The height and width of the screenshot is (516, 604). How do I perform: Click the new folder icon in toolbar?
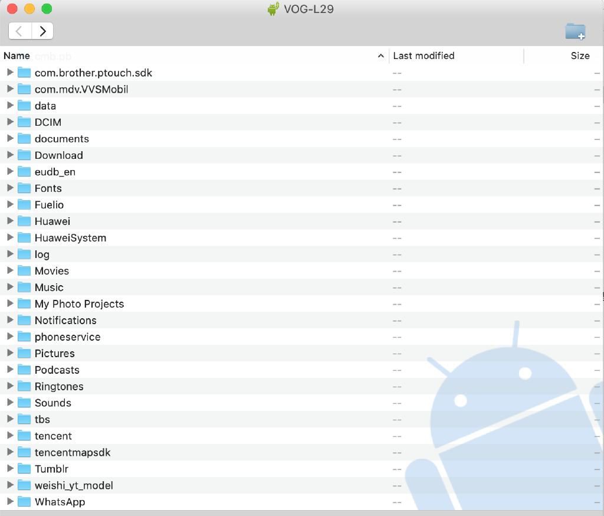tap(575, 31)
